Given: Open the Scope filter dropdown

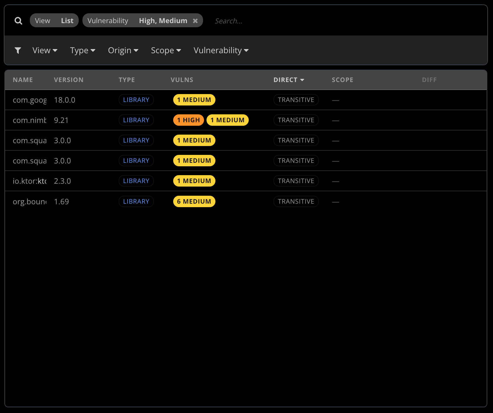Looking at the screenshot, I should [x=166, y=50].
